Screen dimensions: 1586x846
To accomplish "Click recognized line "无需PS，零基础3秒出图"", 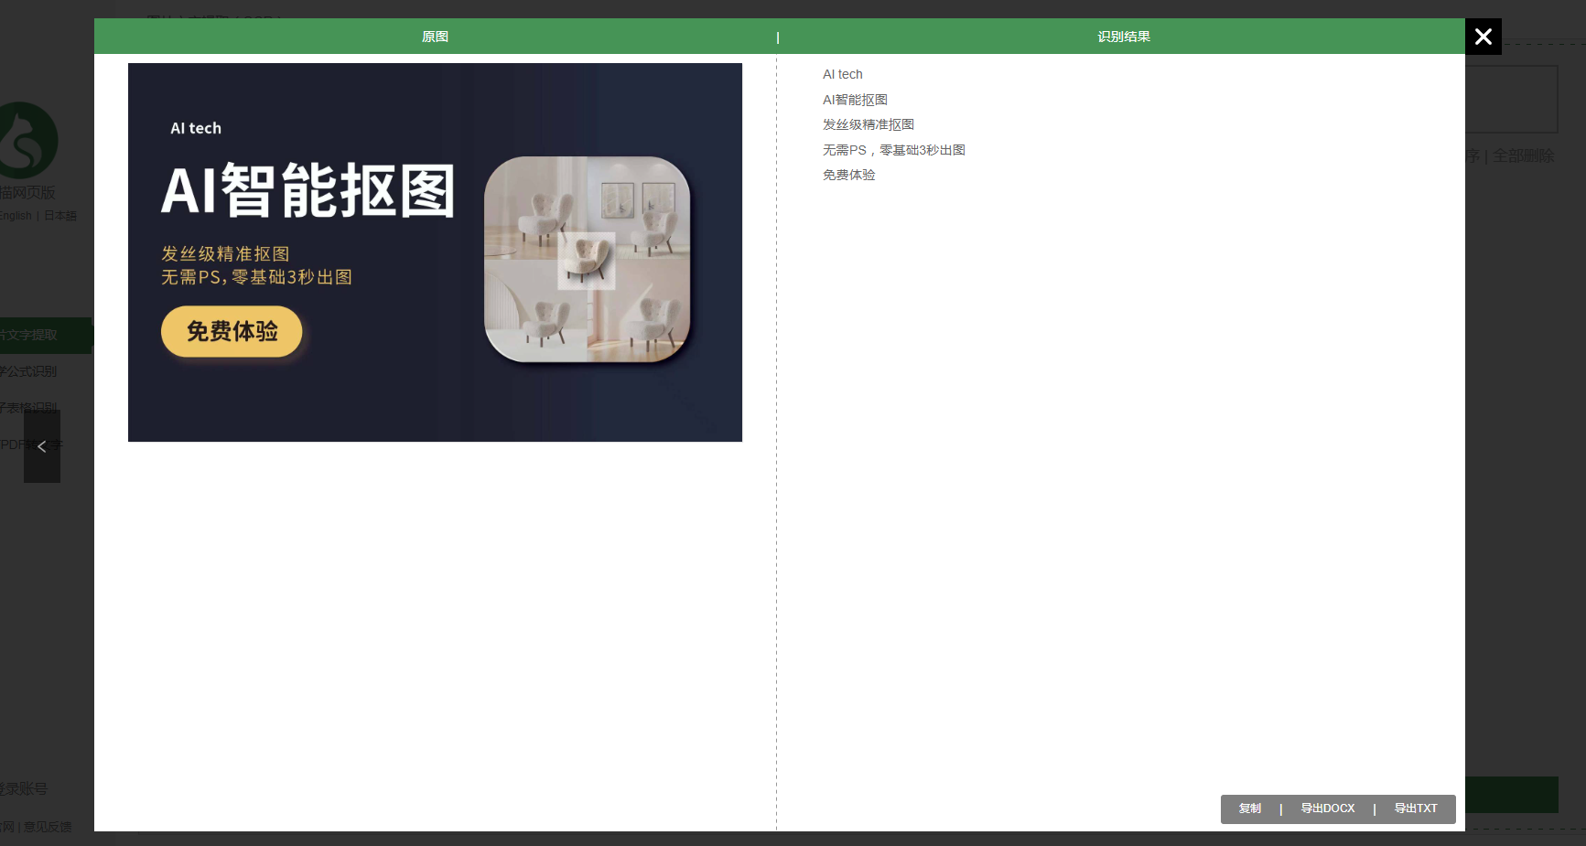I will click(x=894, y=150).
